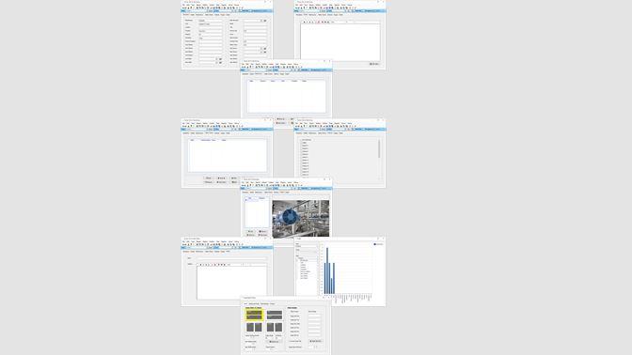Click the pump photo in the image window

coord(301,219)
